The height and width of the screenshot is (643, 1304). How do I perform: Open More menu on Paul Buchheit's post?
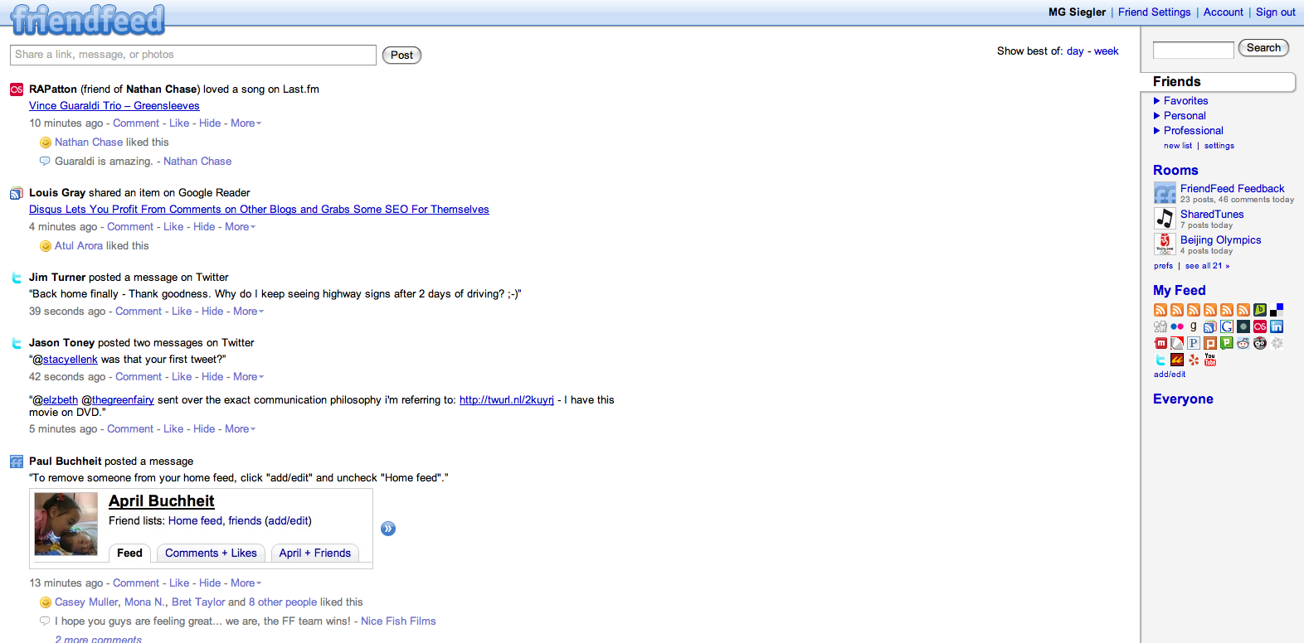[x=246, y=583]
